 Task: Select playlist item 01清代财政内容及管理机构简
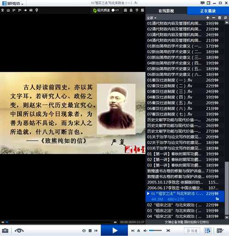[x=185, y=23]
